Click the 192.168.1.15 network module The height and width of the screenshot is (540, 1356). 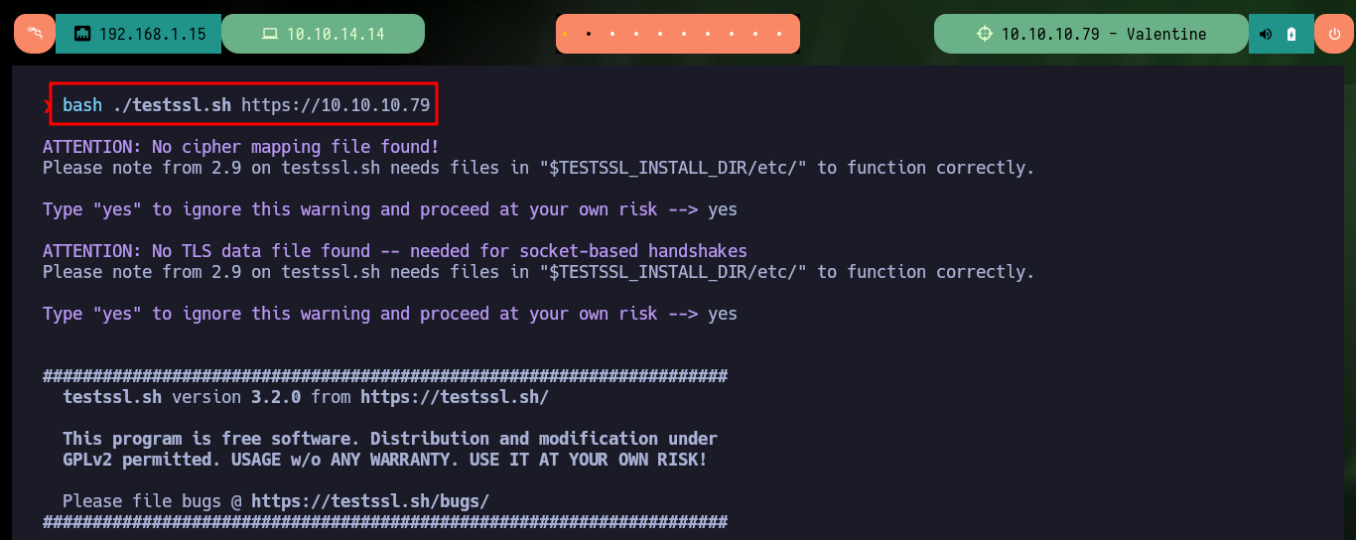tap(138, 34)
